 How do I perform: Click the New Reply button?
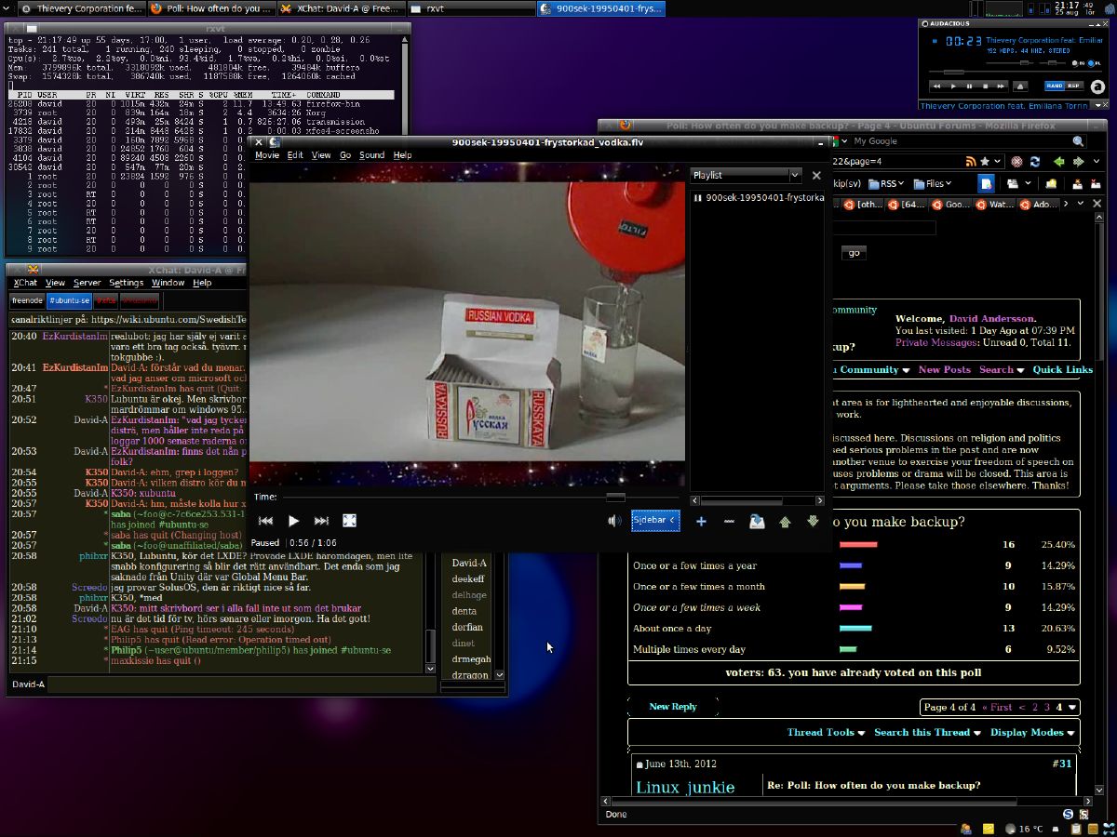pyautogui.click(x=673, y=707)
